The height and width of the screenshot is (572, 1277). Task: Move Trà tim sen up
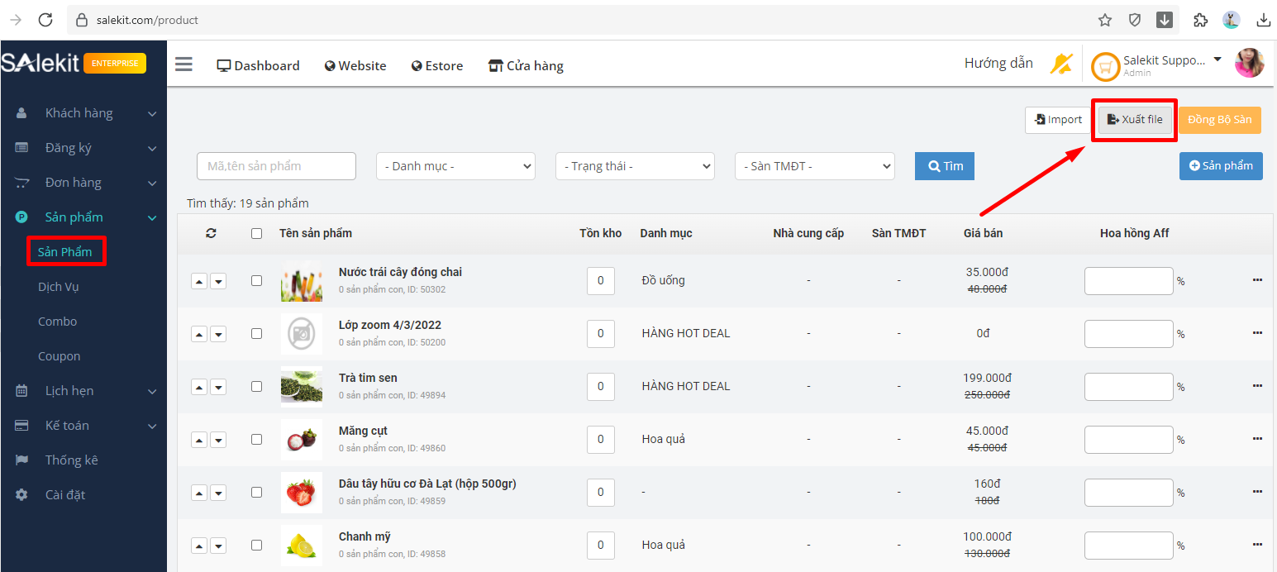pos(199,387)
